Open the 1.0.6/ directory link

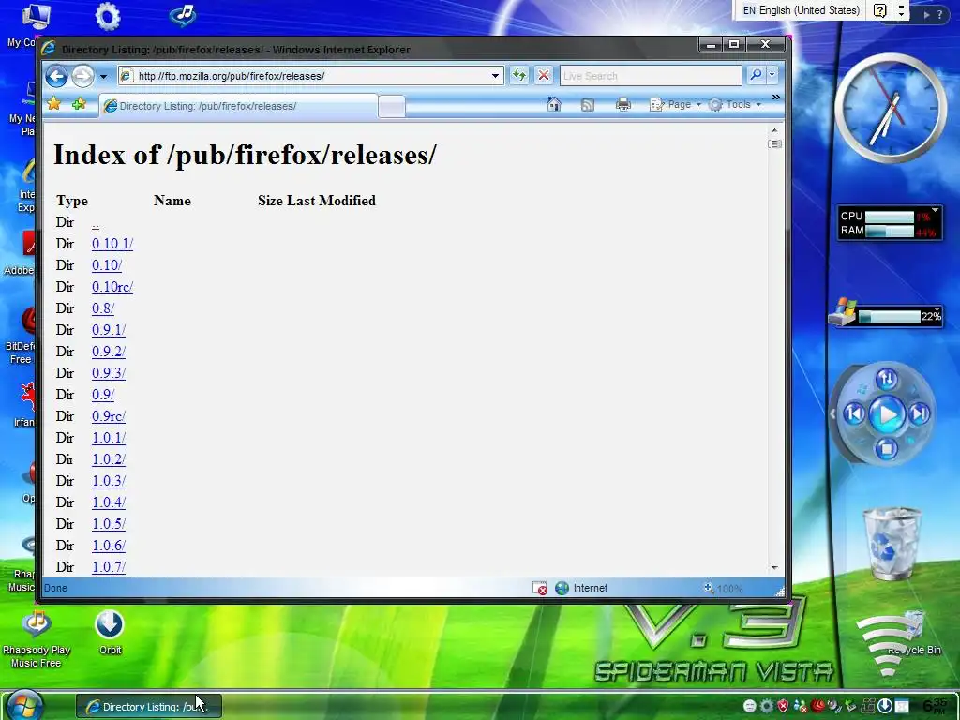point(109,546)
